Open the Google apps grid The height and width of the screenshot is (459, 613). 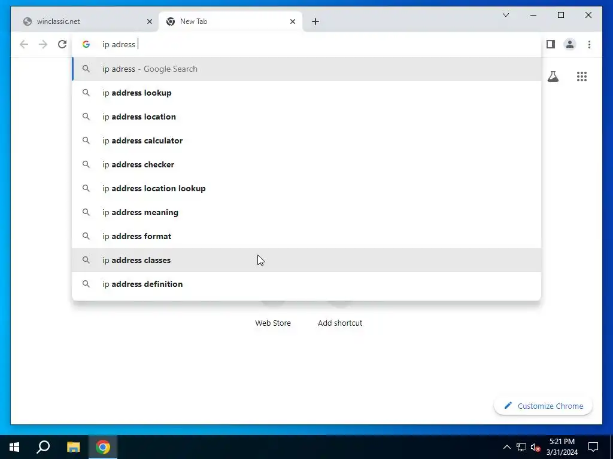582,76
